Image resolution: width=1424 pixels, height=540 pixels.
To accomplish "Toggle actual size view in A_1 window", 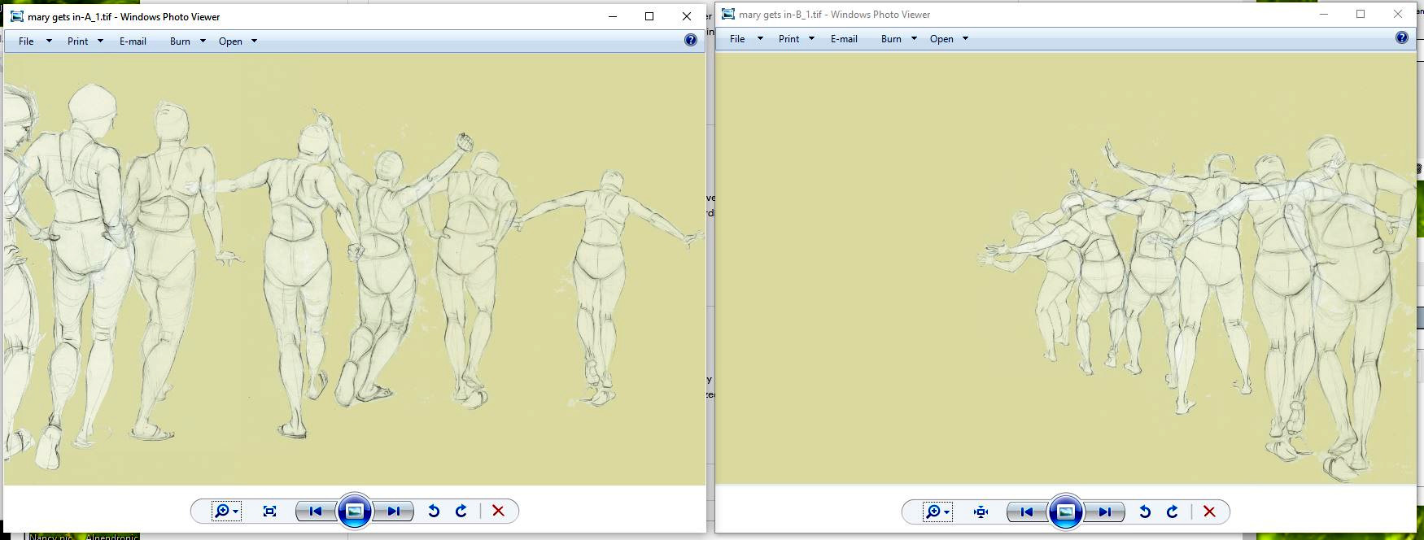I will point(269,511).
